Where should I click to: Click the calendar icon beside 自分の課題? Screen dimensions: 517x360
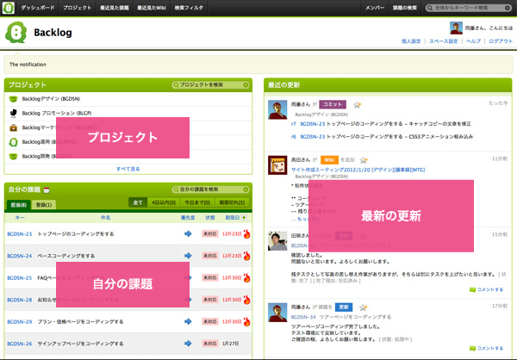coord(47,189)
